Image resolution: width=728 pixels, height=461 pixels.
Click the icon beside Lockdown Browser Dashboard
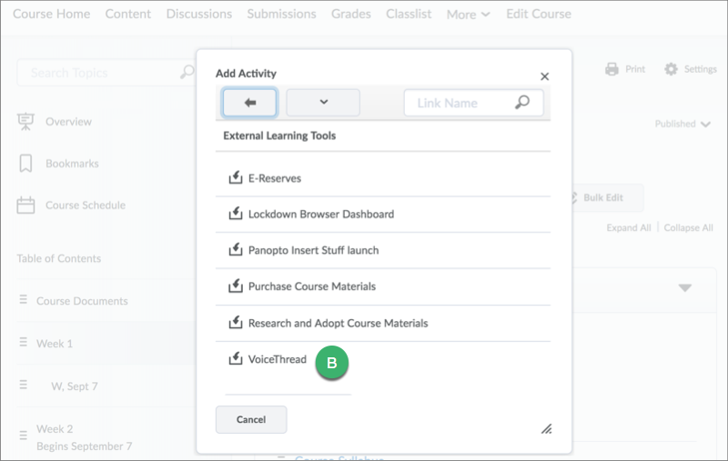[x=236, y=213]
